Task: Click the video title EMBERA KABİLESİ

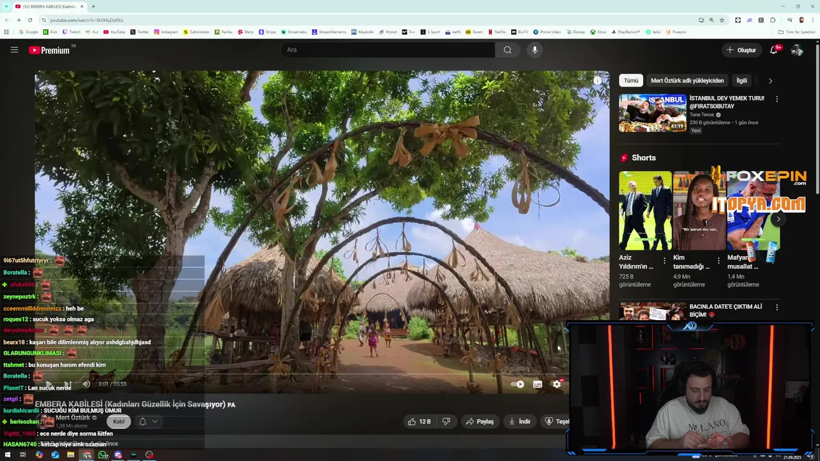Action: tap(130, 404)
